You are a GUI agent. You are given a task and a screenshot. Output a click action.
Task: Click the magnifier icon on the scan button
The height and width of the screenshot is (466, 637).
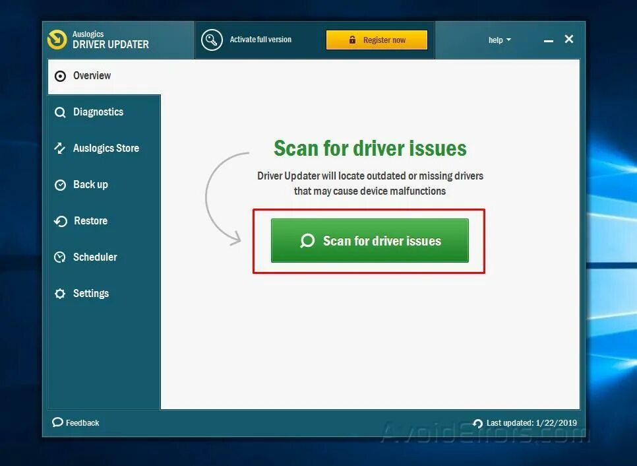(x=307, y=241)
